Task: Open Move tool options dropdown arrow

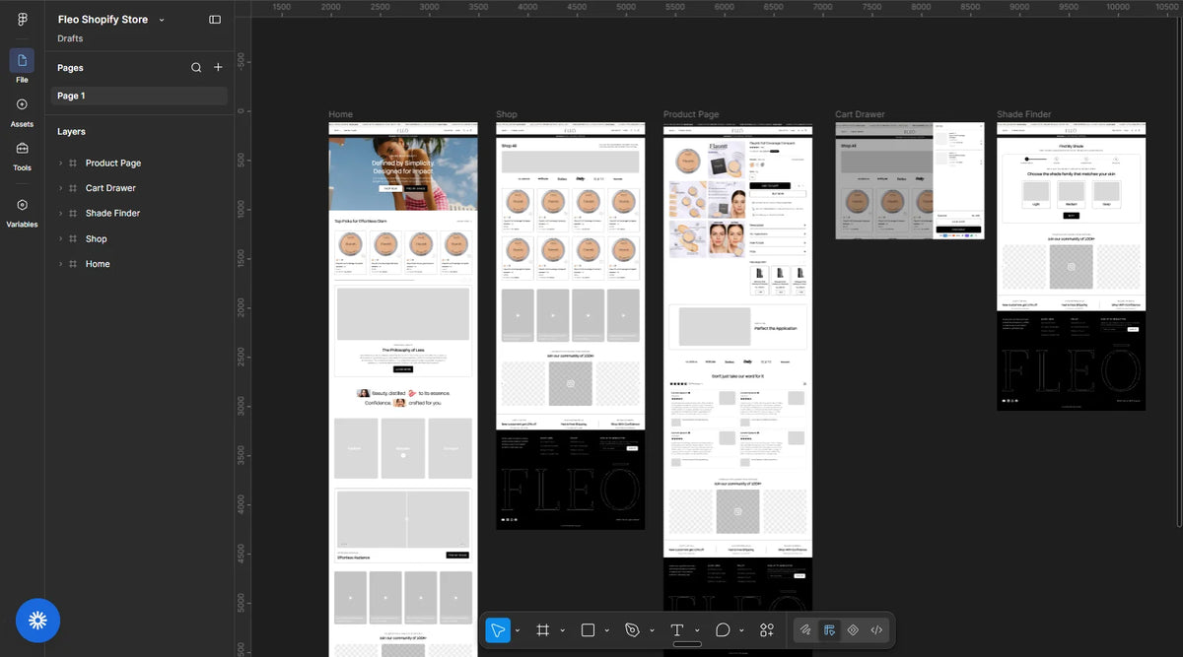Action: click(x=518, y=631)
